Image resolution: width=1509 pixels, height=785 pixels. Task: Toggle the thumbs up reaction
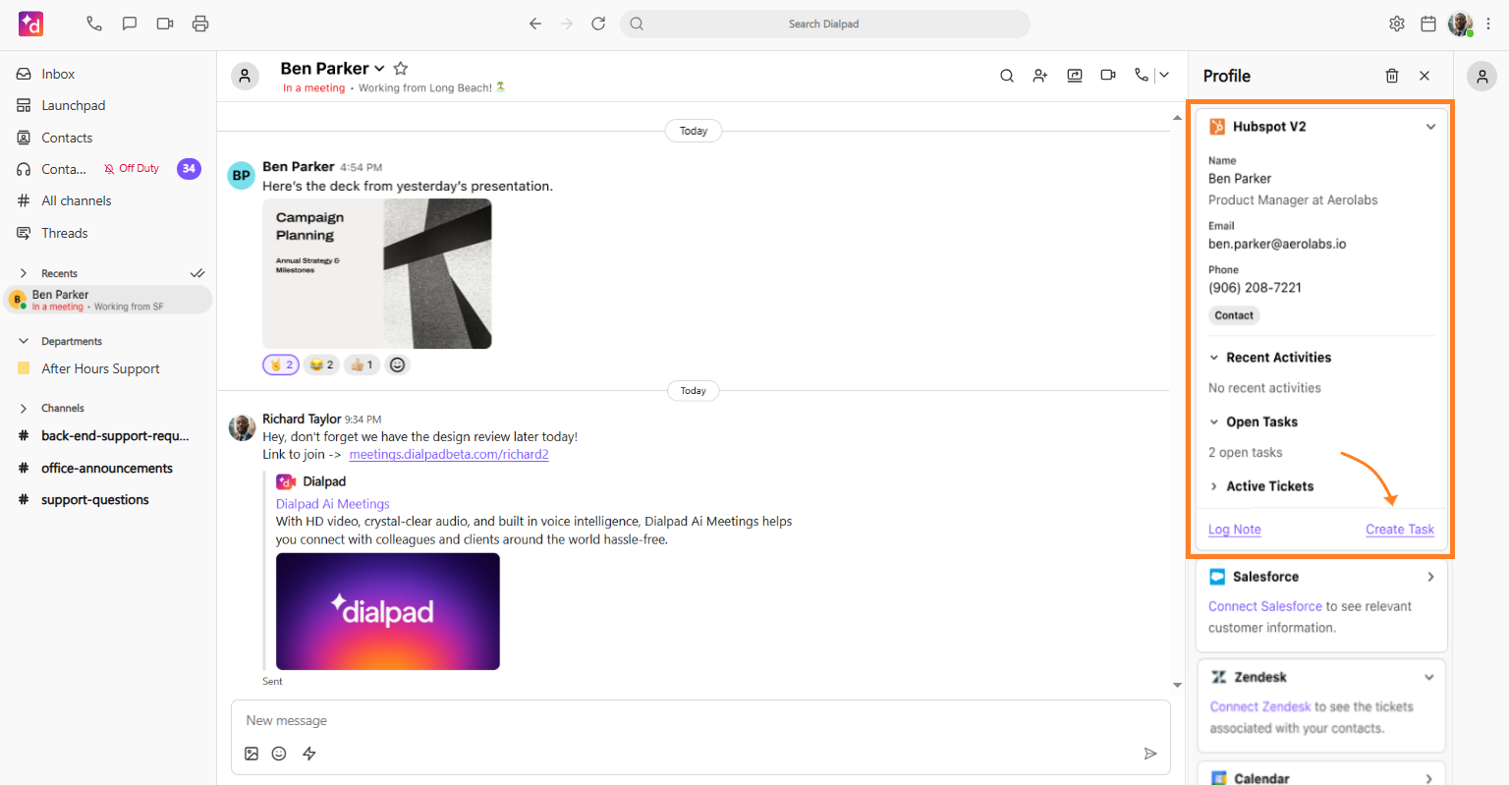pyautogui.click(x=362, y=364)
